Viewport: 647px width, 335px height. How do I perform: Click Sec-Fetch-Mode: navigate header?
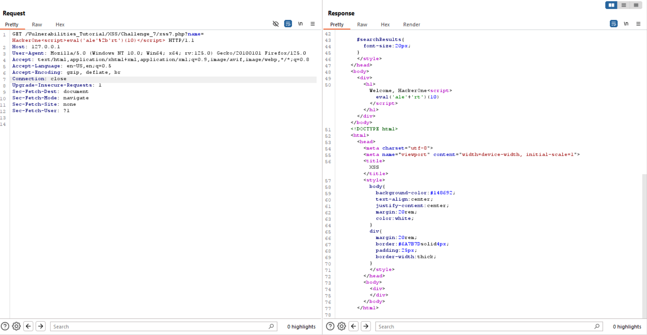50,98
